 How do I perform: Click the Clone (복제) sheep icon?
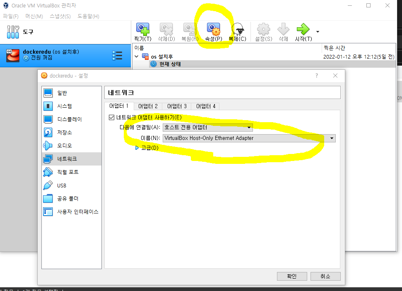click(237, 29)
